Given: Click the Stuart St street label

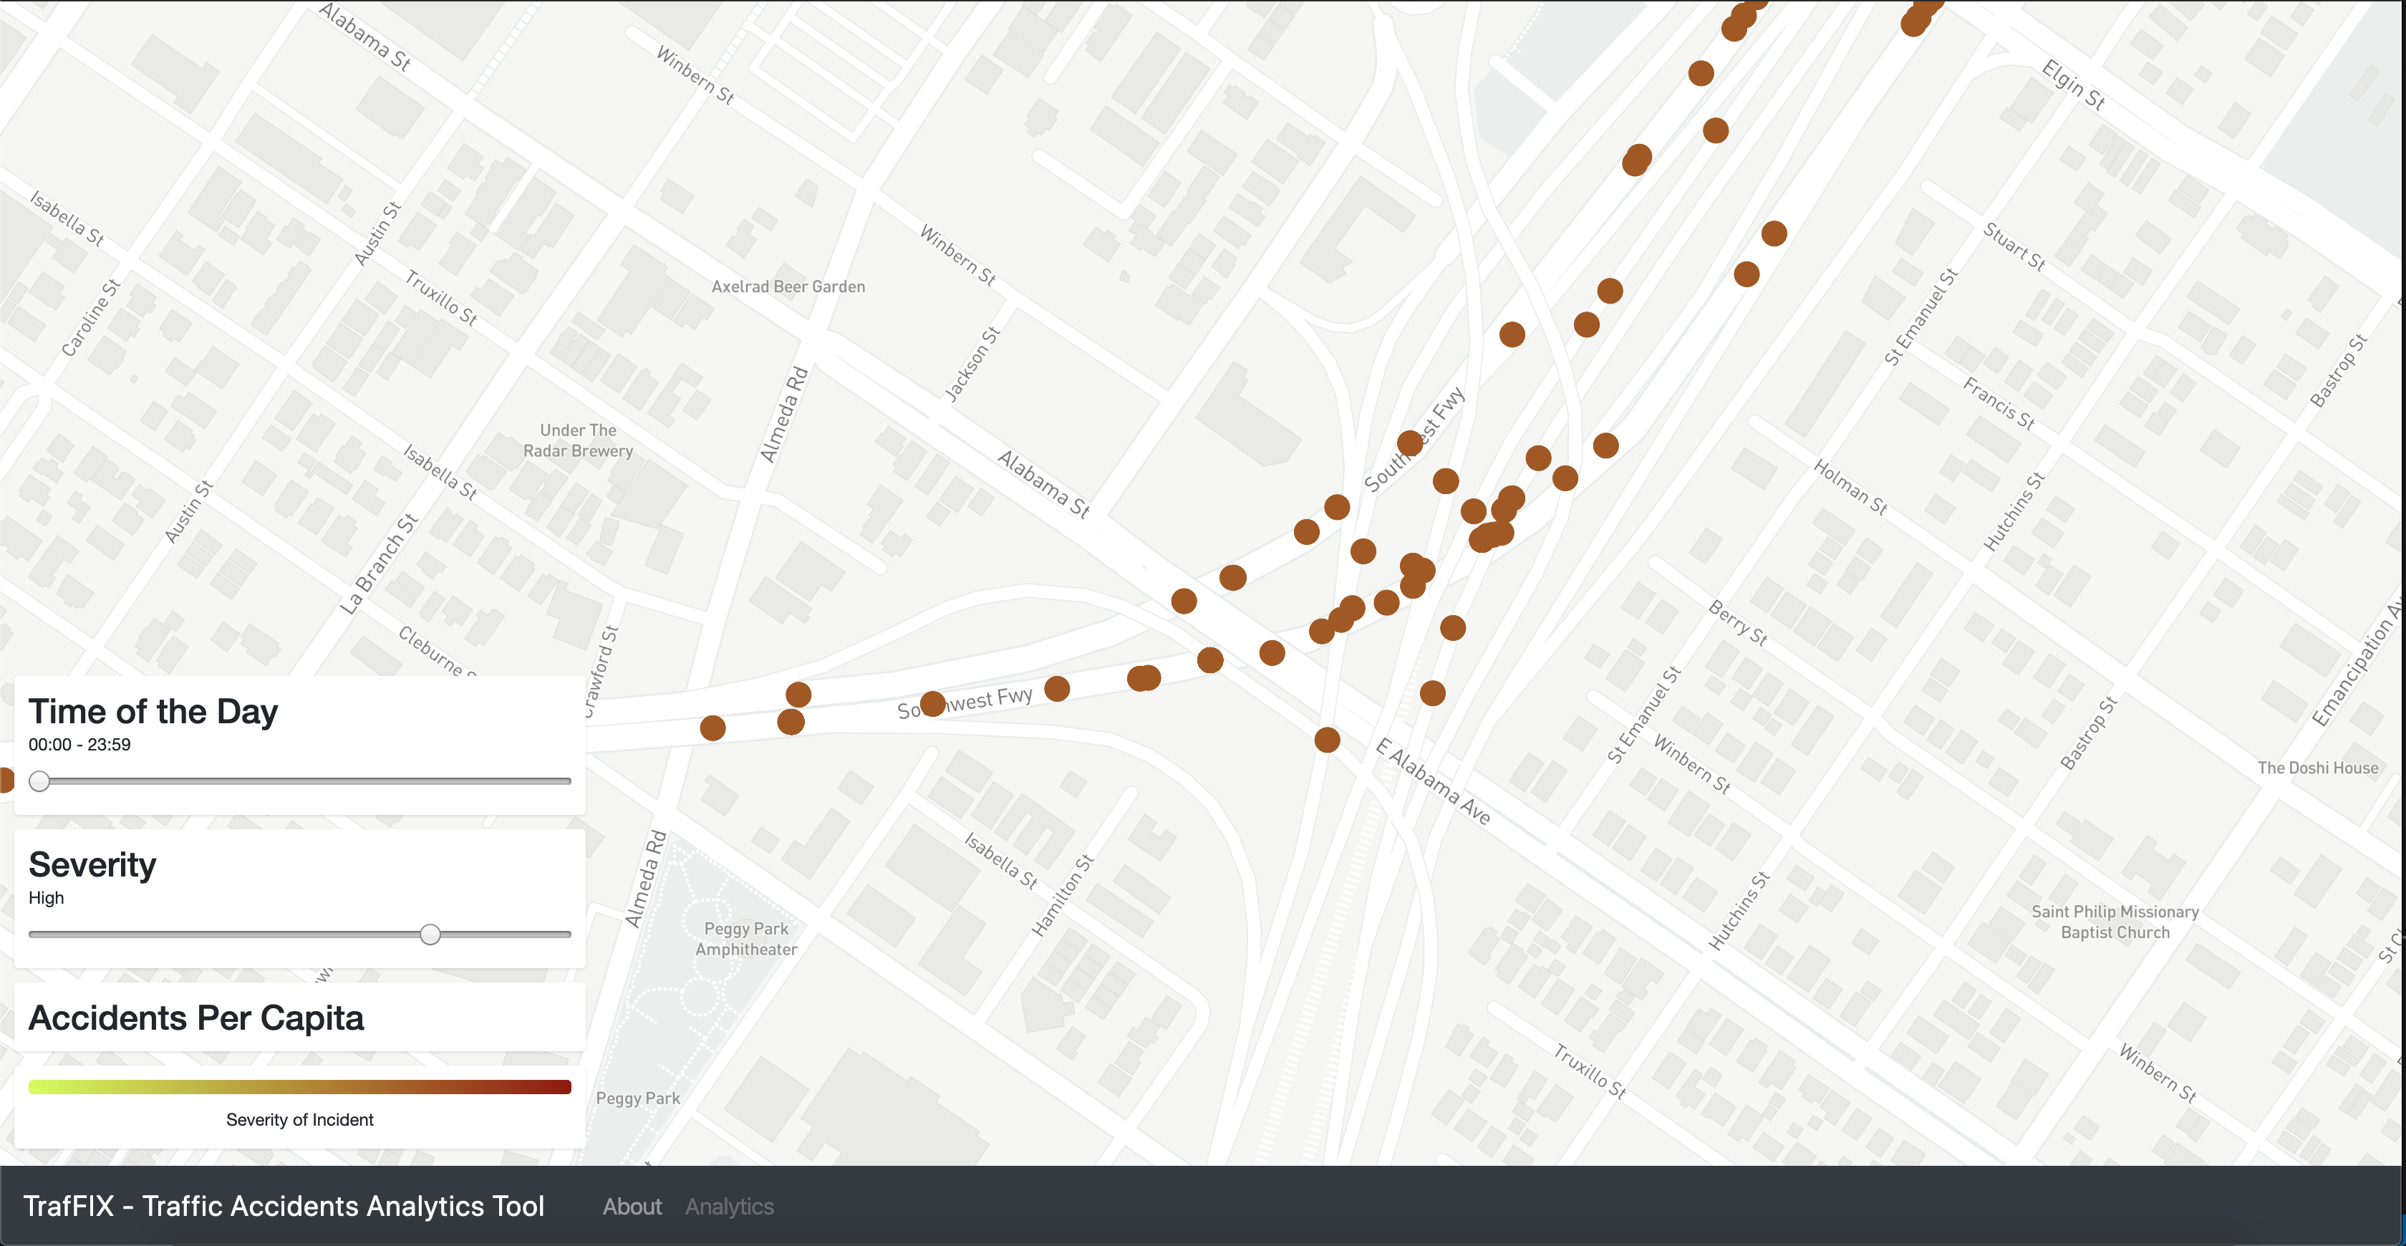Looking at the screenshot, I should point(2014,246).
